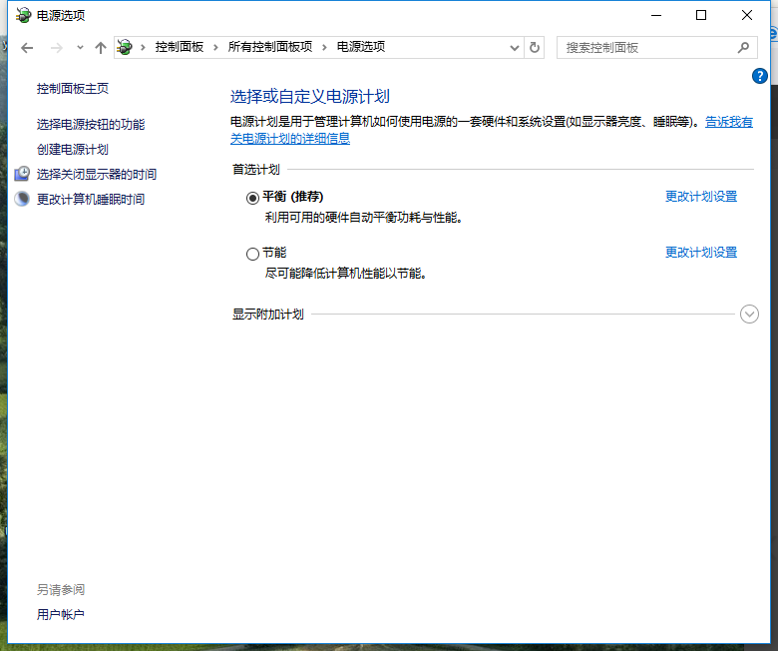This screenshot has width=778, height=651.
Task: Click the back navigation arrow
Action: click(27, 48)
